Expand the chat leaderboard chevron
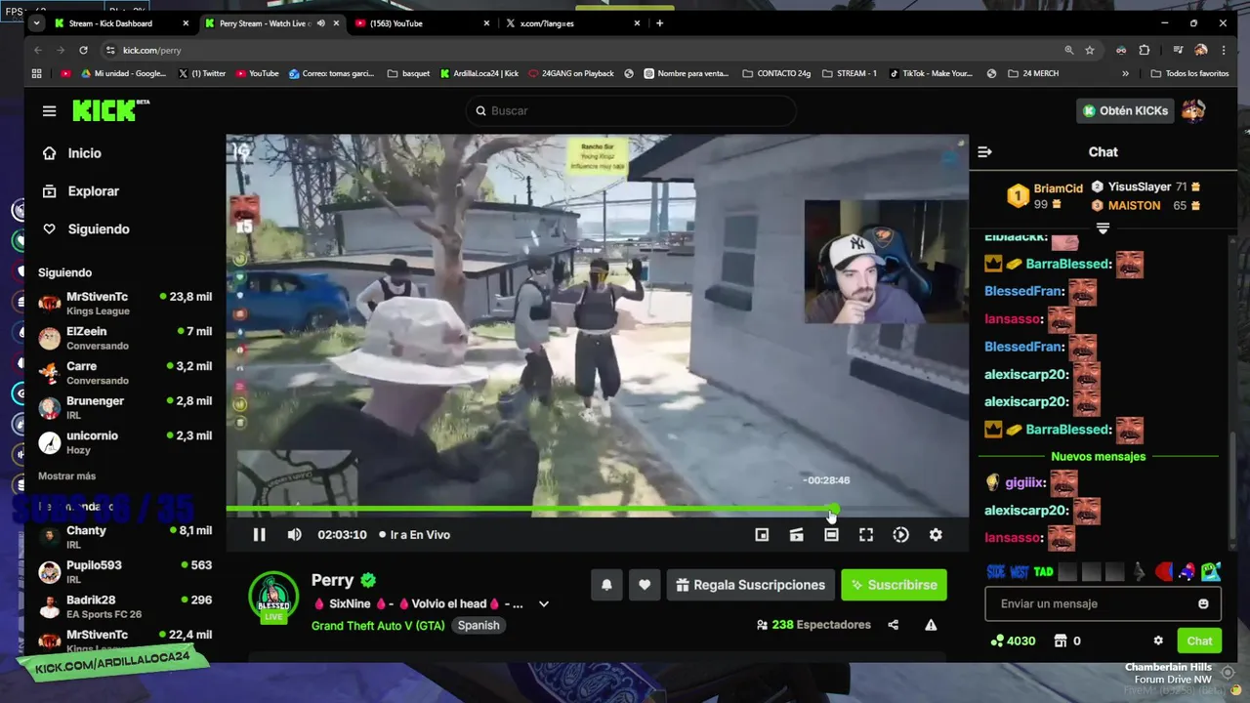 (1103, 228)
